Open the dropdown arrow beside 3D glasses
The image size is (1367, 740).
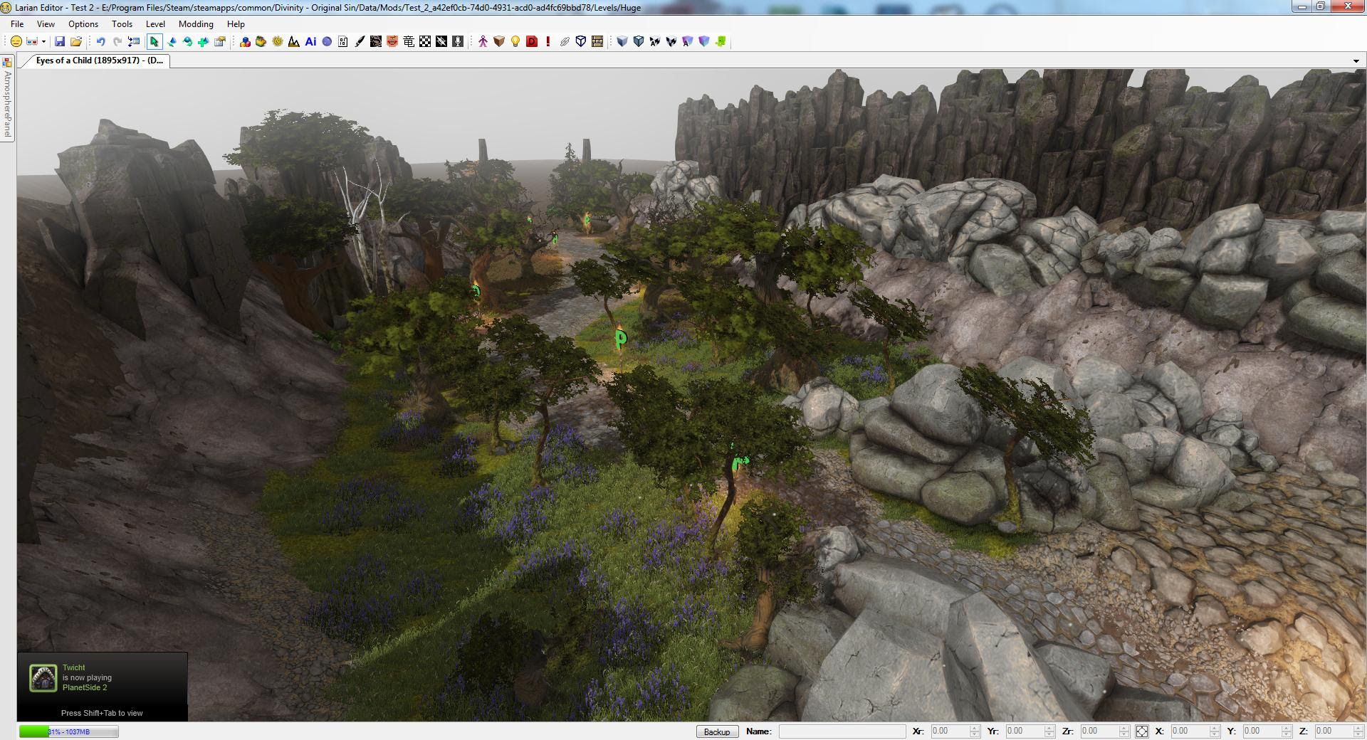tap(43, 42)
